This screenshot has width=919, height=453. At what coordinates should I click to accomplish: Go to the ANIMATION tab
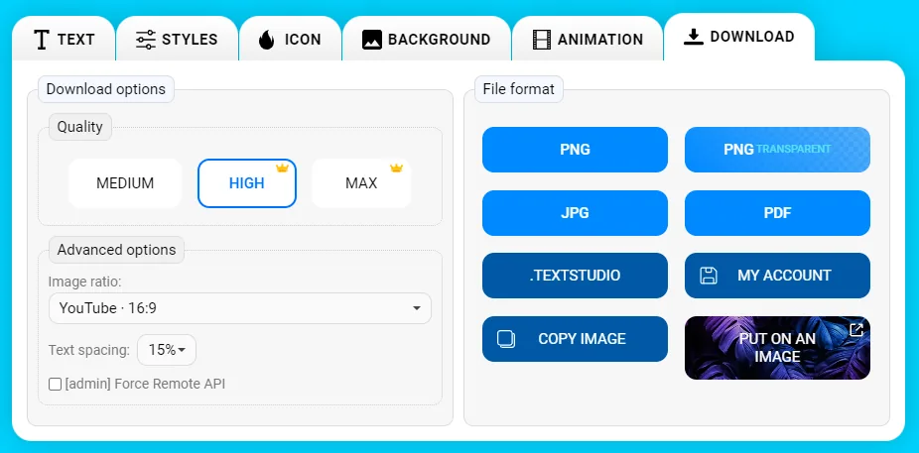click(x=588, y=39)
